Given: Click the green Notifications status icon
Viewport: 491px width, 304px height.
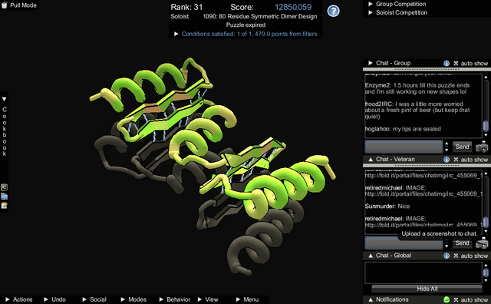Looking at the screenshot, I should pyautogui.click(x=447, y=299).
